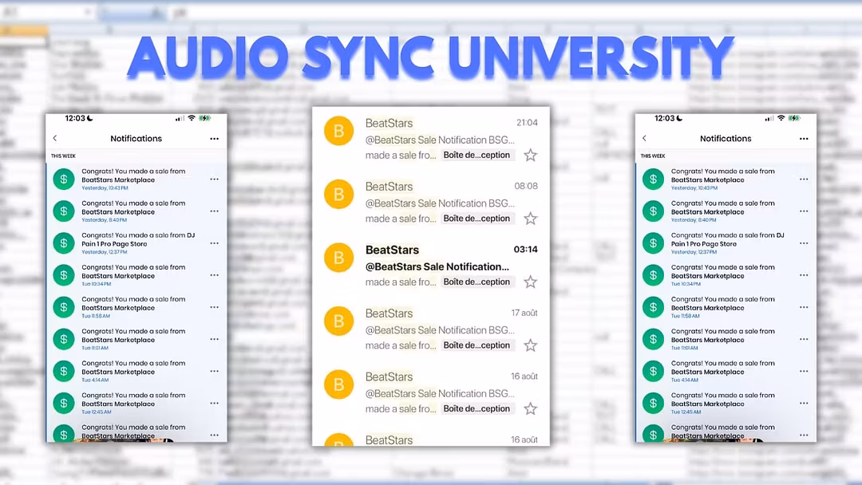Open options dots for Tue 4:14 AM, right phone
Screen dimensions: 862x485
[x=804, y=371]
